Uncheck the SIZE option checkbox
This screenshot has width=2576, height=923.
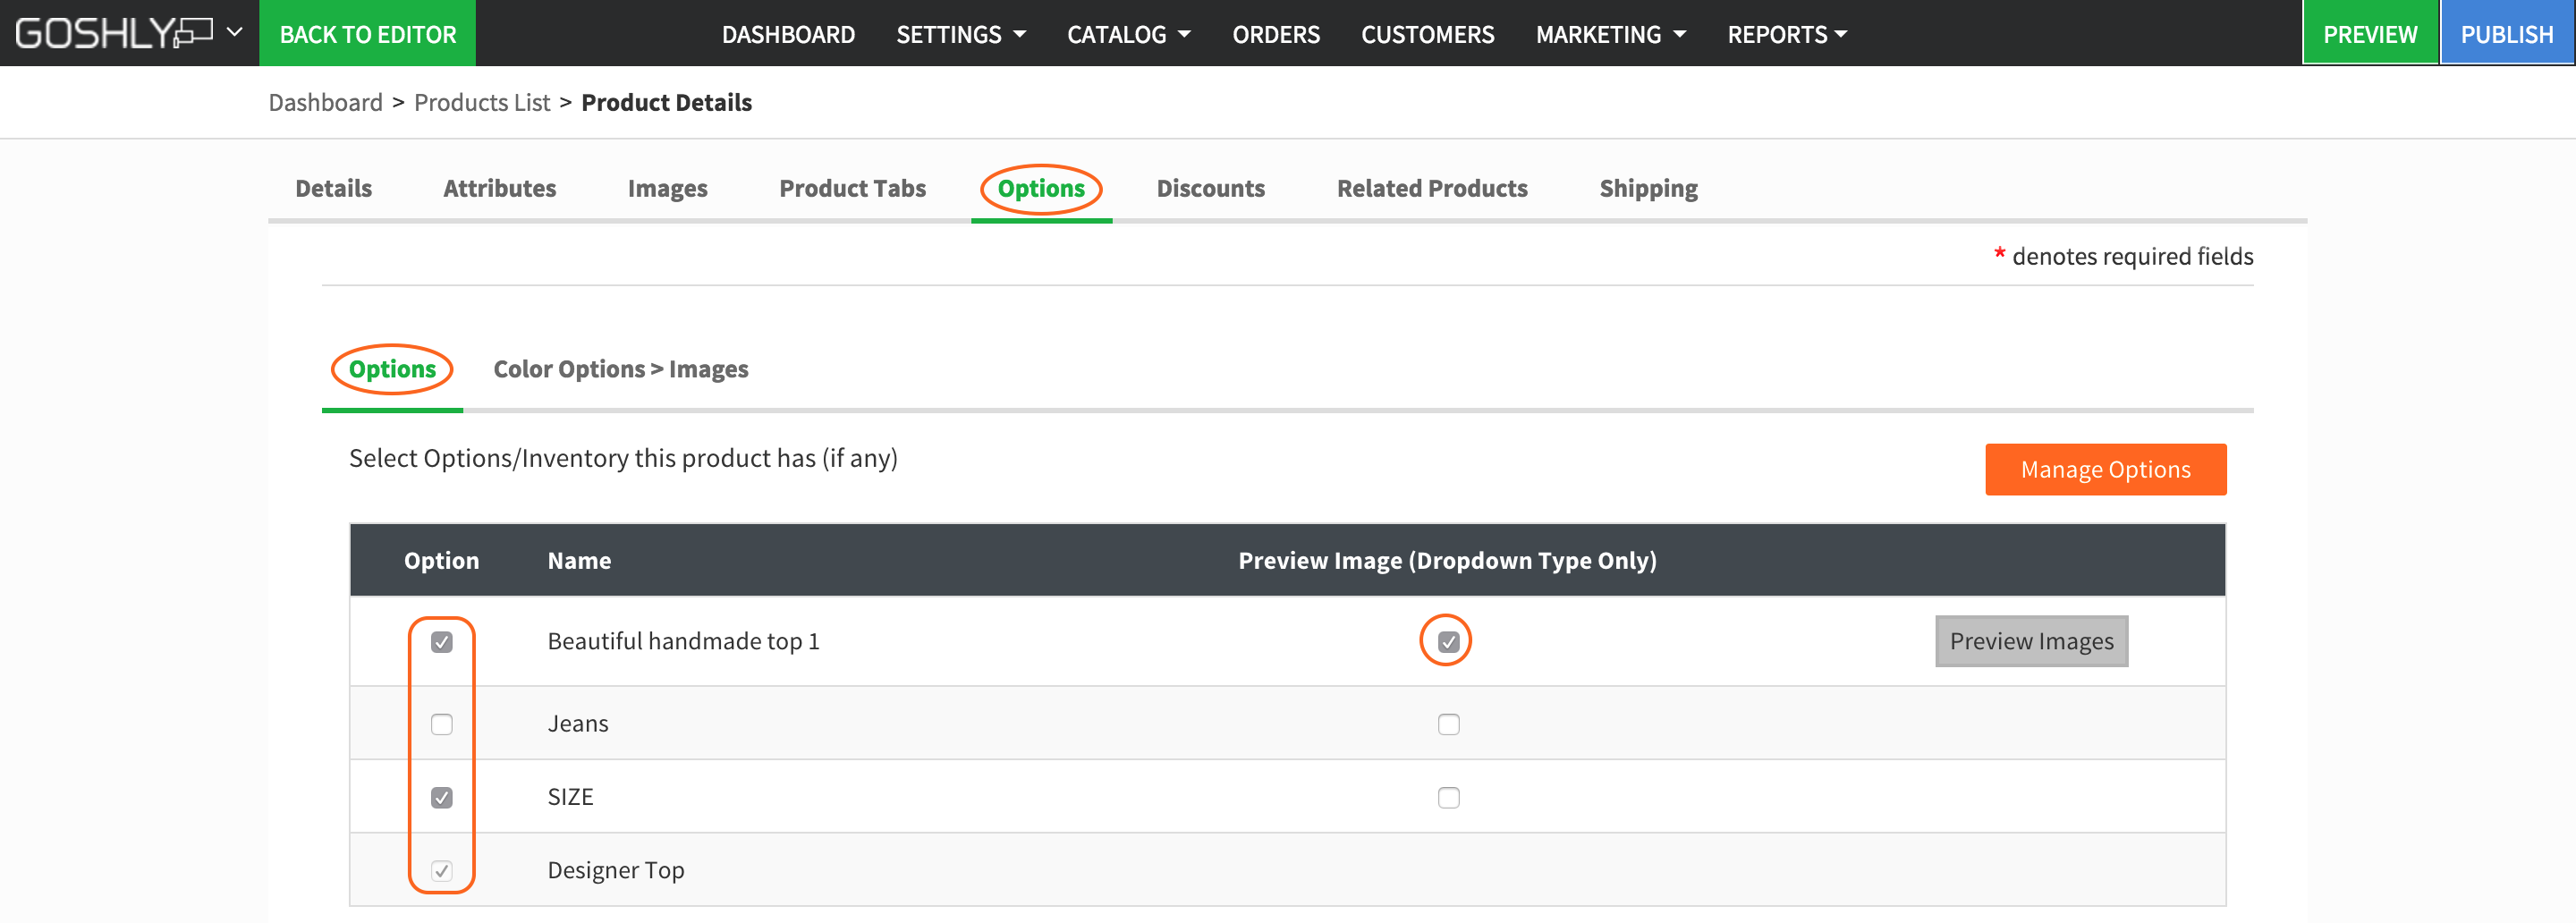[441, 797]
